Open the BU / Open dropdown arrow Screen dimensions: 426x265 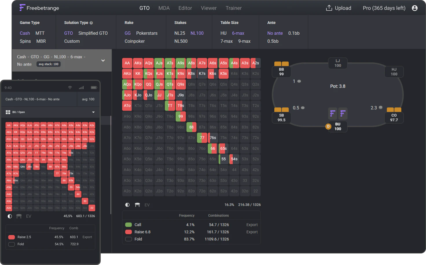(x=93, y=112)
